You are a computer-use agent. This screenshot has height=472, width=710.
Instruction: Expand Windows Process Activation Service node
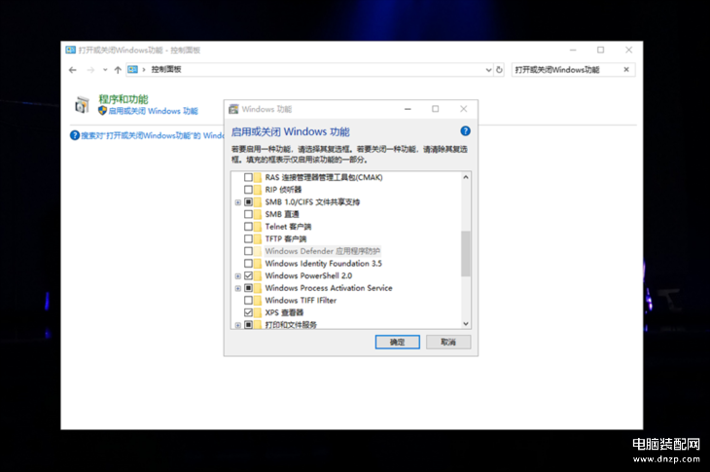[x=237, y=288]
